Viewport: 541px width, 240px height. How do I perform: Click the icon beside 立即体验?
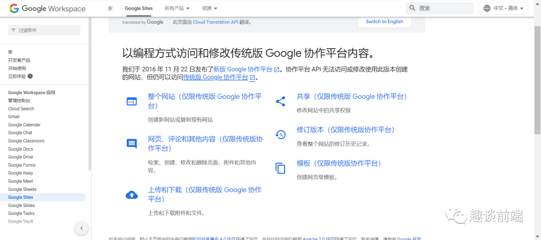point(31,76)
